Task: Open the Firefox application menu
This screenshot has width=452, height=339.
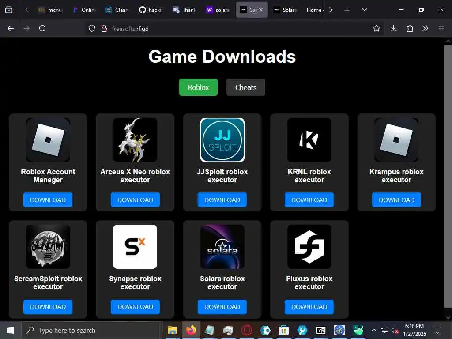Action: pos(441,28)
